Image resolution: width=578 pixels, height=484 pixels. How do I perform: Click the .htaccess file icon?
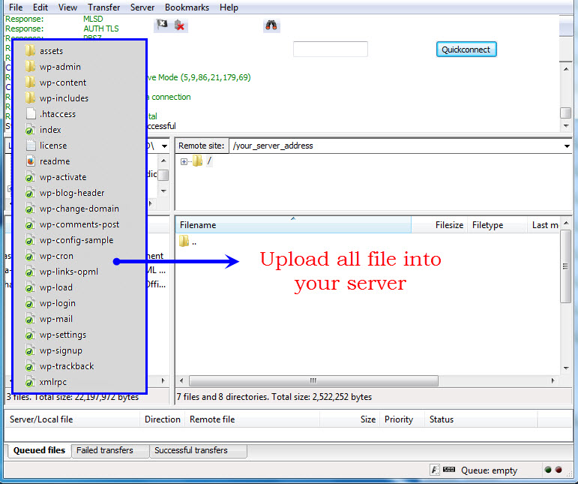[x=31, y=114]
